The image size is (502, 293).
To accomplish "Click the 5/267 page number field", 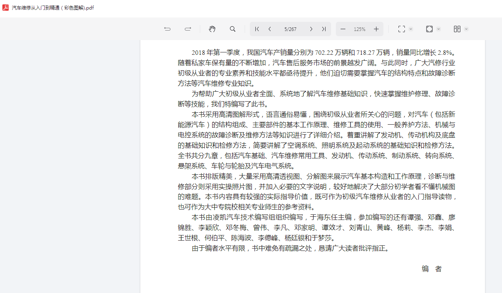I will pos(290,29).
